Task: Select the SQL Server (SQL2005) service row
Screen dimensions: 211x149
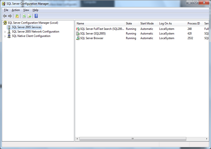Action: pos(93,34)
